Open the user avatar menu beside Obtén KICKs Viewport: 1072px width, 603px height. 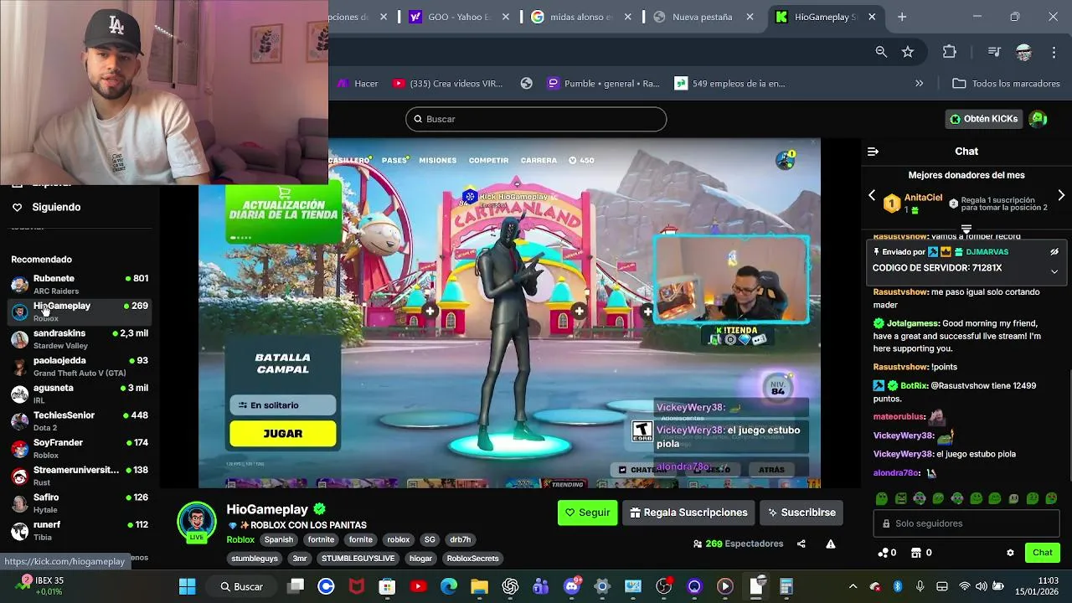click(1038, 119)
